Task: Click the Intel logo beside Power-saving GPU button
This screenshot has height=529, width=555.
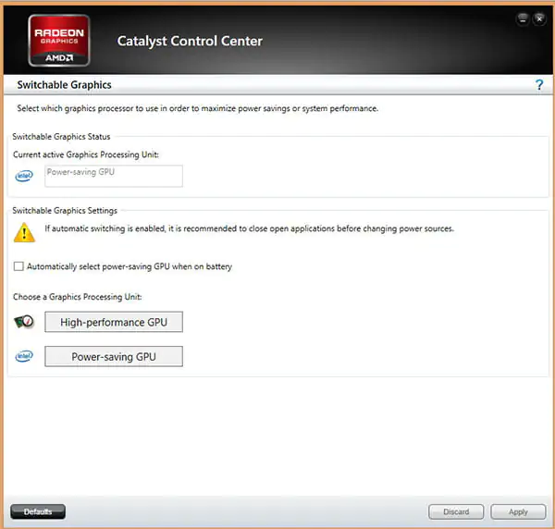Action: (24, 356)
